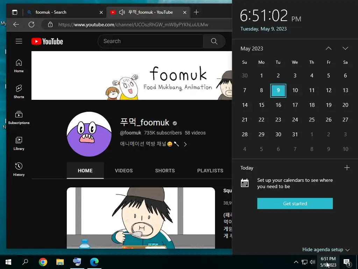Open File Explorer from taskbar
Viewport: 358px width, 269px height.
pos(60,262)
